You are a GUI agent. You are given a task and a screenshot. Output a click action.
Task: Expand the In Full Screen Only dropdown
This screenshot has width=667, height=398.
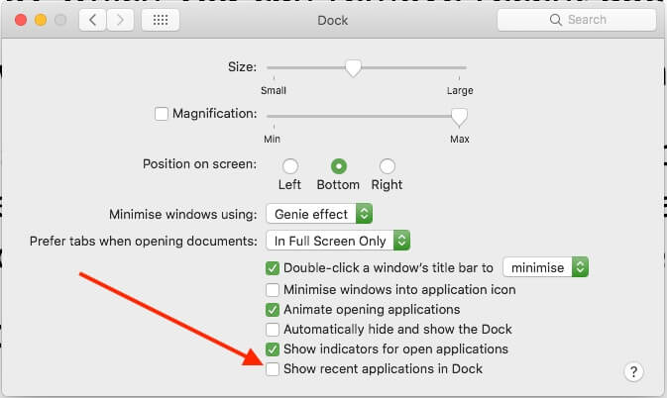[x=338, y=241]
